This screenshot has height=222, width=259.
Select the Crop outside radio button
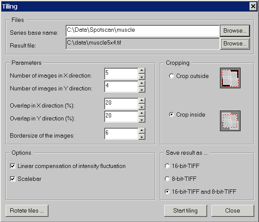172,76
